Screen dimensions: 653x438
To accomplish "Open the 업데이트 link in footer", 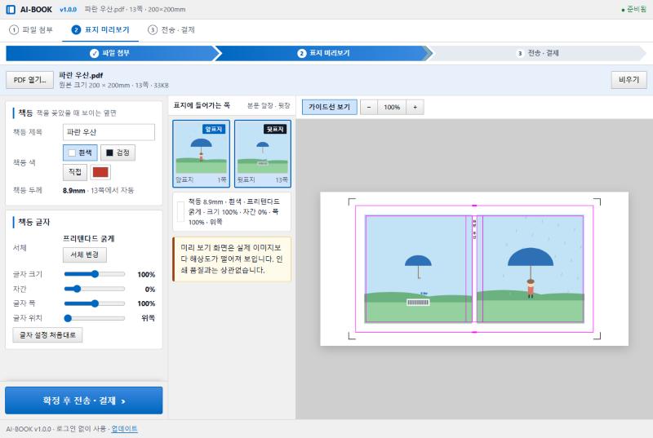I will pyautogui.click(x=124, y=428).
